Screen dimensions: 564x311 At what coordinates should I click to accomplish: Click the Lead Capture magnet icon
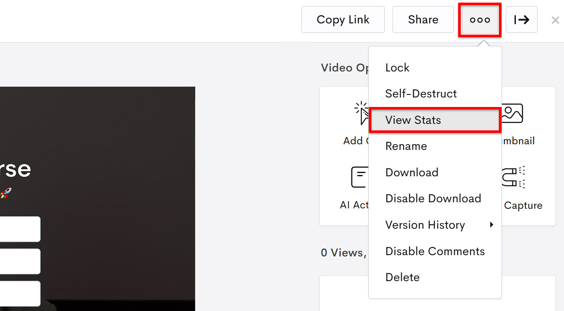pyautogui.click(x=514, y=177)
